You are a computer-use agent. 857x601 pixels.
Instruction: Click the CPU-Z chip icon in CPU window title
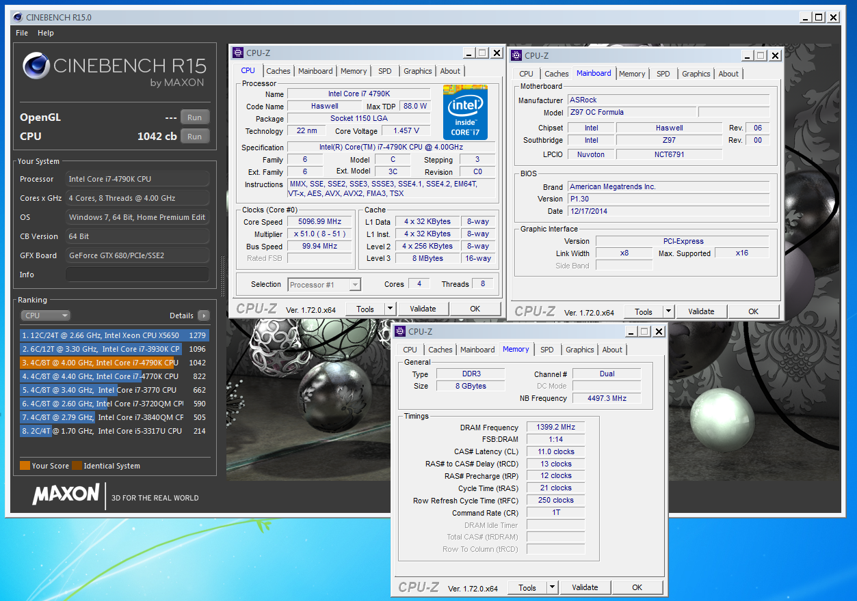[x=238, y=53]
